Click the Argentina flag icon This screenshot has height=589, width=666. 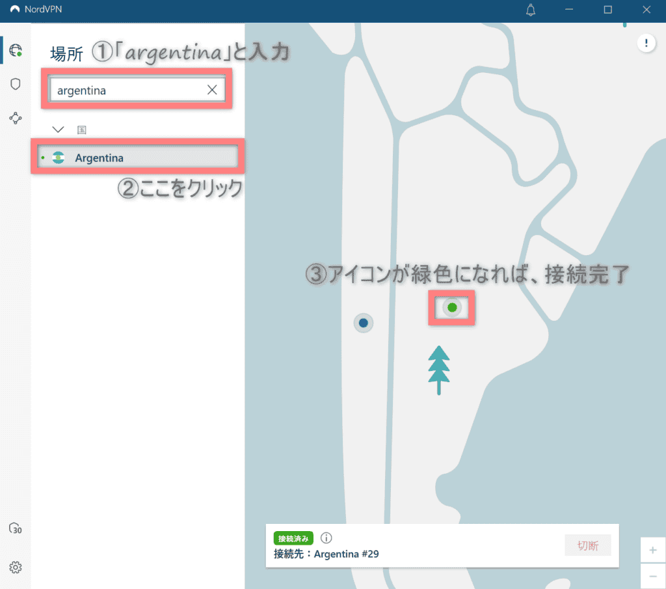(58, 158)
